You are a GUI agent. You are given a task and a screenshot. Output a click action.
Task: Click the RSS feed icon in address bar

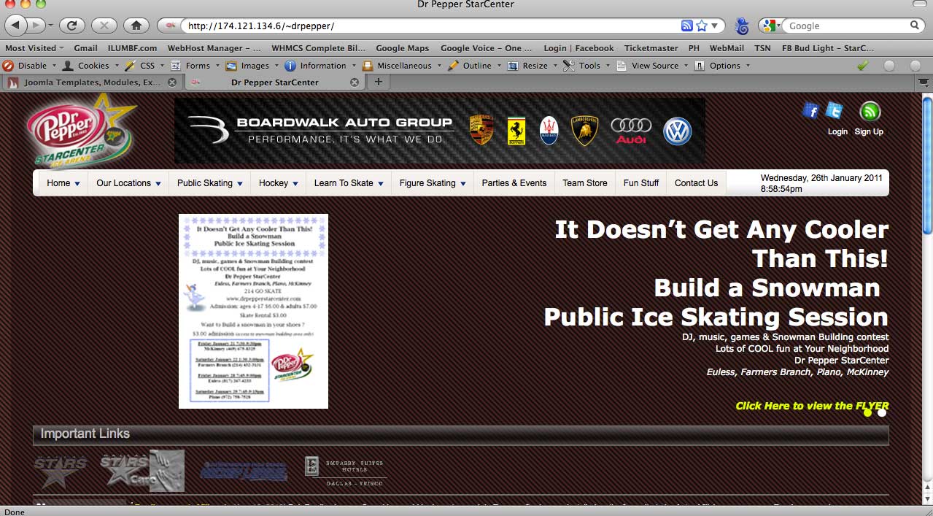686,26
